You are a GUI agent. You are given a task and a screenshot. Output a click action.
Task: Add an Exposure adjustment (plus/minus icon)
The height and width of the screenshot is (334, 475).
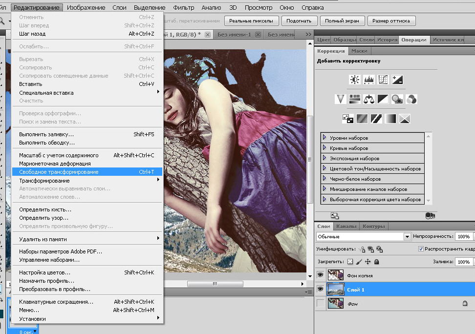tap(397, 80)
